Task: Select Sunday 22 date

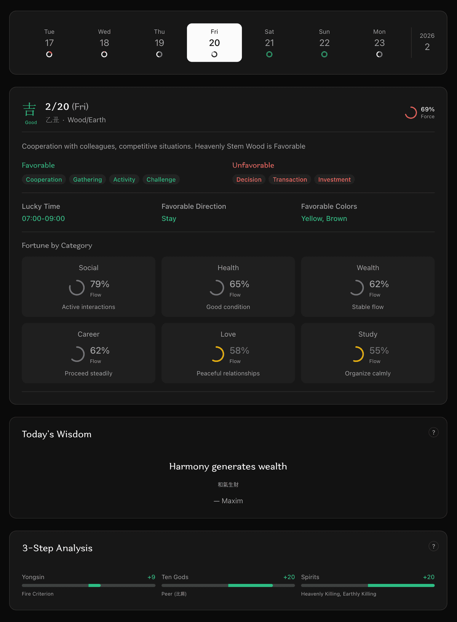Action: [x=324, y=43]
